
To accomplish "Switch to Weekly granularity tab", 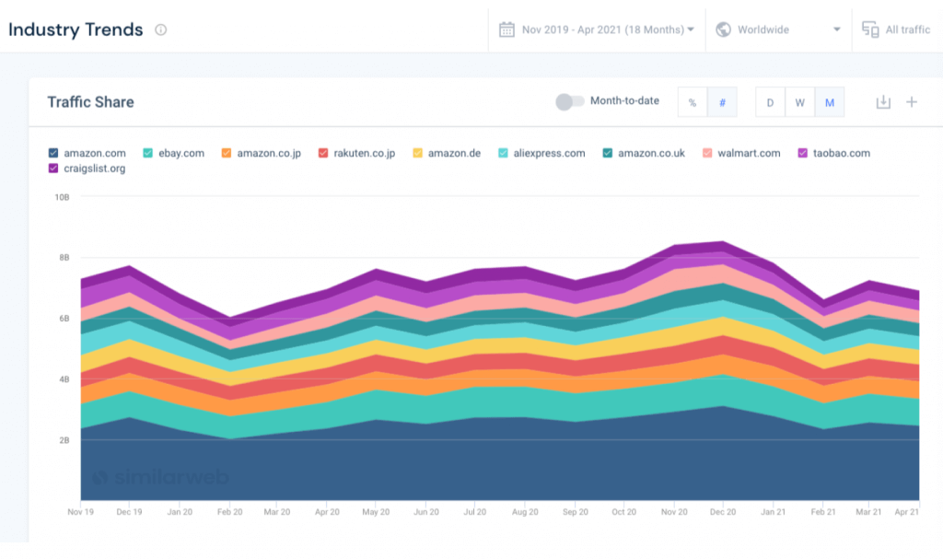I will click(799, 102).
